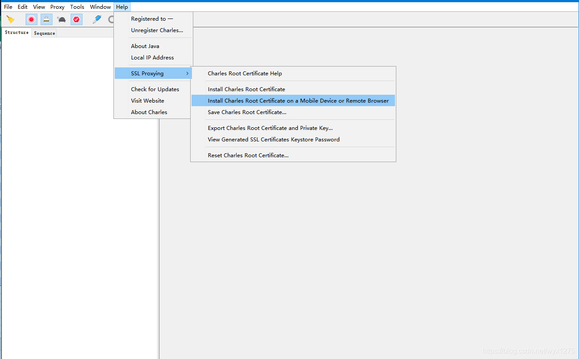Image resolution: width=579 pixels, height=359 pixels.
Task: Install root certificate on Mobile Device or Remote Browser
Action: (x=293, y=101)
